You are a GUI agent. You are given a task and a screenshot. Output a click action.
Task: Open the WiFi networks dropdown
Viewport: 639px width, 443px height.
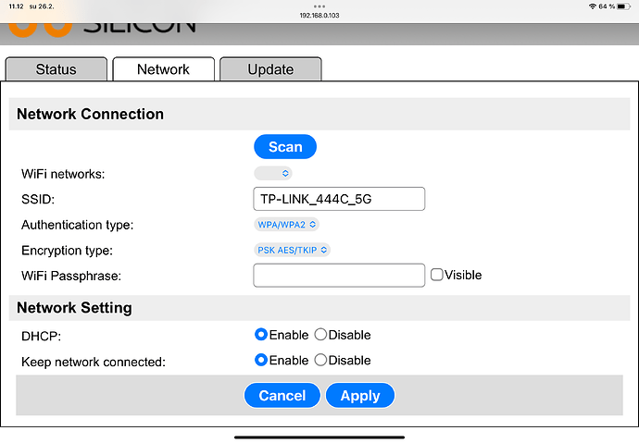[x=273, y=173]
